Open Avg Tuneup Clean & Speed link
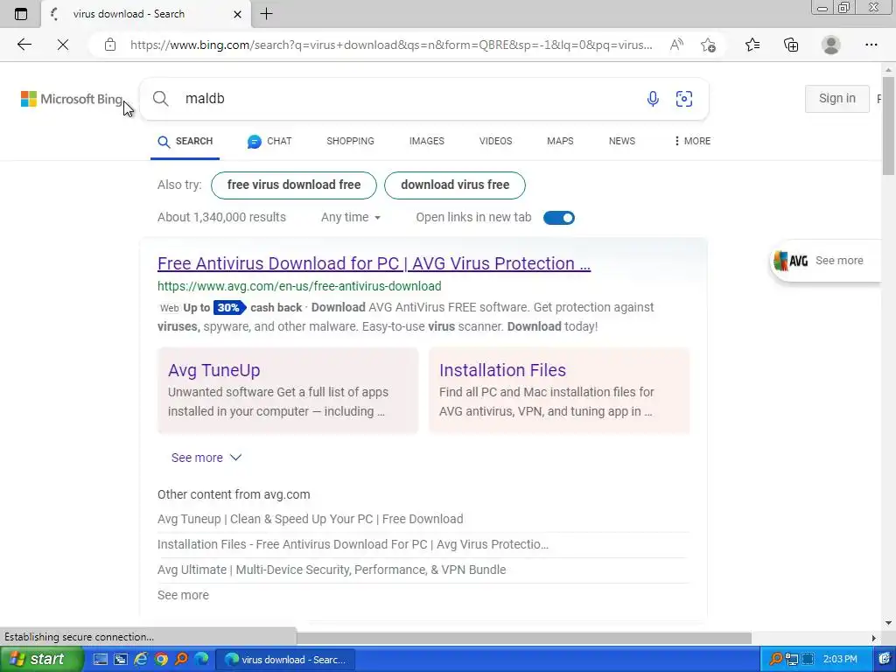The image size is (896, 672). click(x=311, y=519)
